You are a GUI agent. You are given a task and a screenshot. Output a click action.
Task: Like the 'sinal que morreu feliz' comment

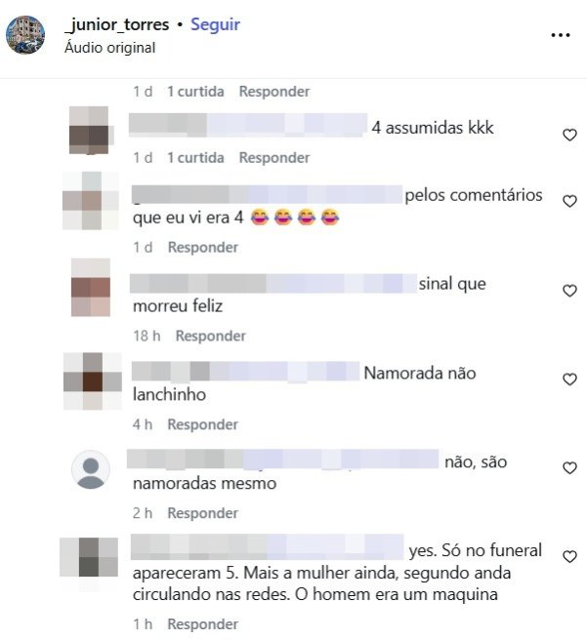click(x=569, y=291)
